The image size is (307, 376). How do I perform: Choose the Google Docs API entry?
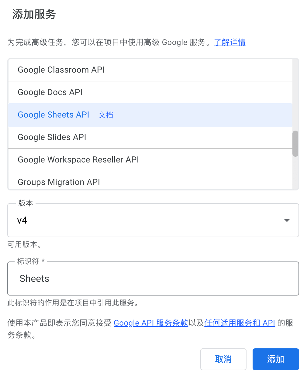(x=150, y=92)
